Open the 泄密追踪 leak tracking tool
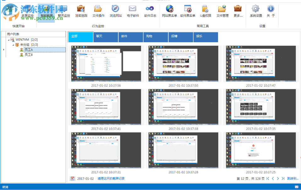Viewport: 301px width, 190px height. tap(81, 12)
